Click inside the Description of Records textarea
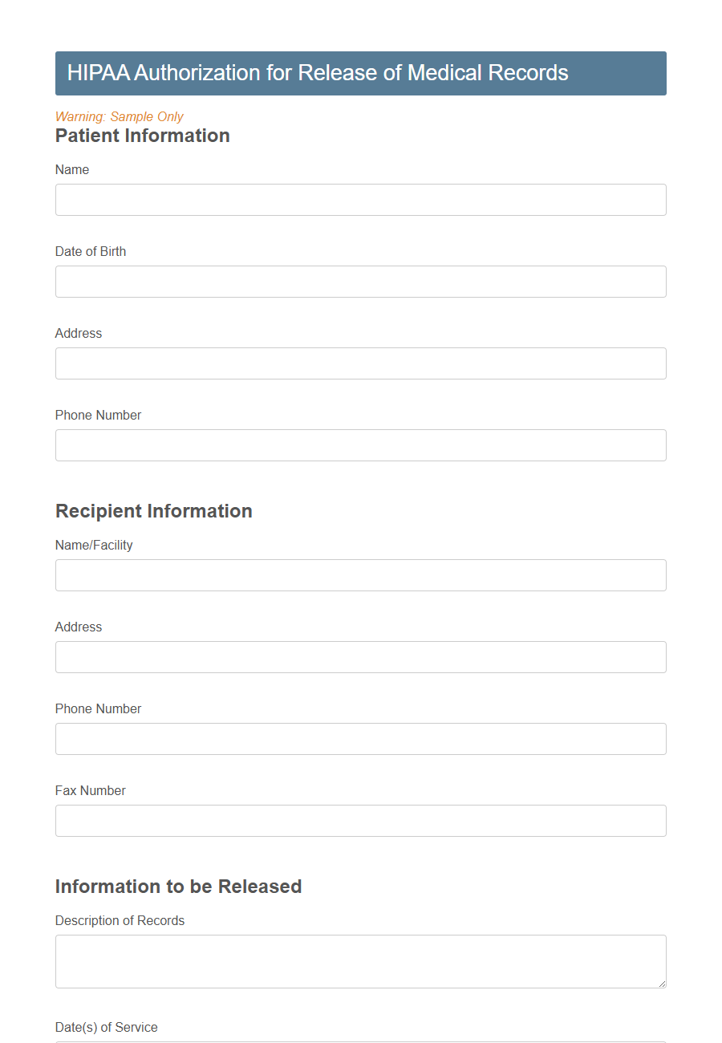The image size is (722, 1043). pyautogui.click(x=360, y=959)
